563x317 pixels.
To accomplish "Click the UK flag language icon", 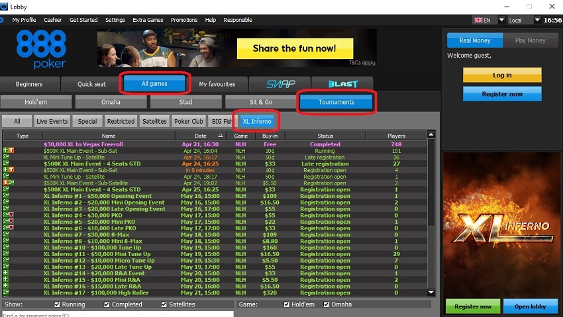I will pyautogui.click(x=478, y=20).
